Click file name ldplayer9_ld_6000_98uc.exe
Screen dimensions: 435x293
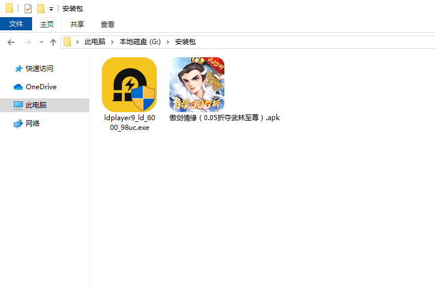click(129, 122)
